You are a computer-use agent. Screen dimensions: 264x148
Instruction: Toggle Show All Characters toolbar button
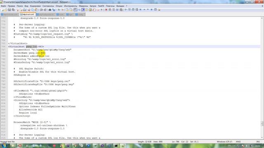pyautogui.click(x=79, y=10)
